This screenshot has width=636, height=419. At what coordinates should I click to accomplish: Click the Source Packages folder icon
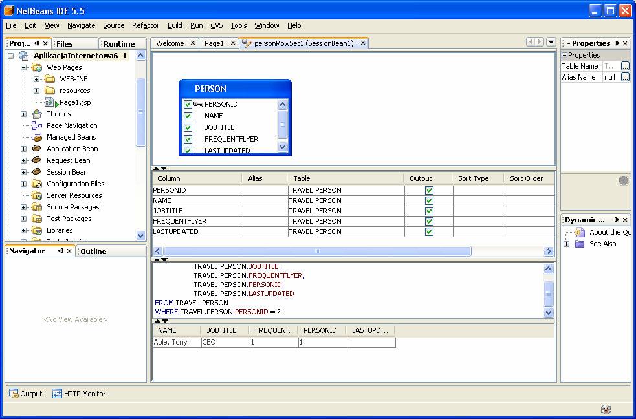tap(36, 207)
